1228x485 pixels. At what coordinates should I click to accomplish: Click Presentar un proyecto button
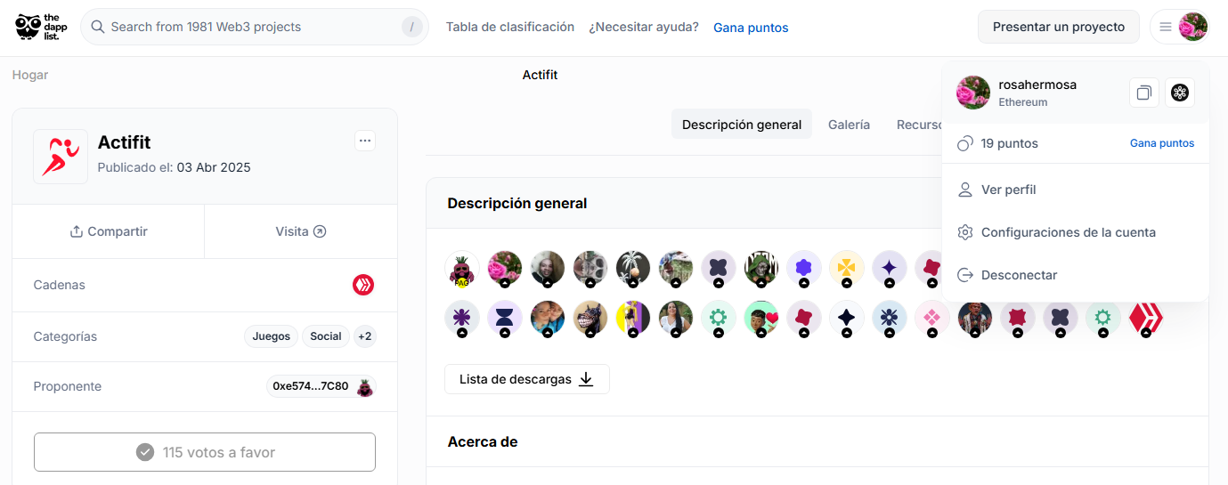coord(1059,27)
